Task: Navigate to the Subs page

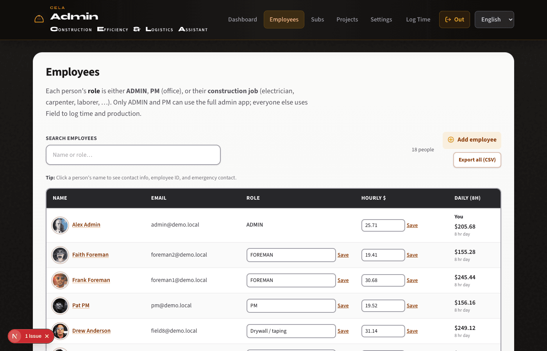Action: (x=317, y=19)
